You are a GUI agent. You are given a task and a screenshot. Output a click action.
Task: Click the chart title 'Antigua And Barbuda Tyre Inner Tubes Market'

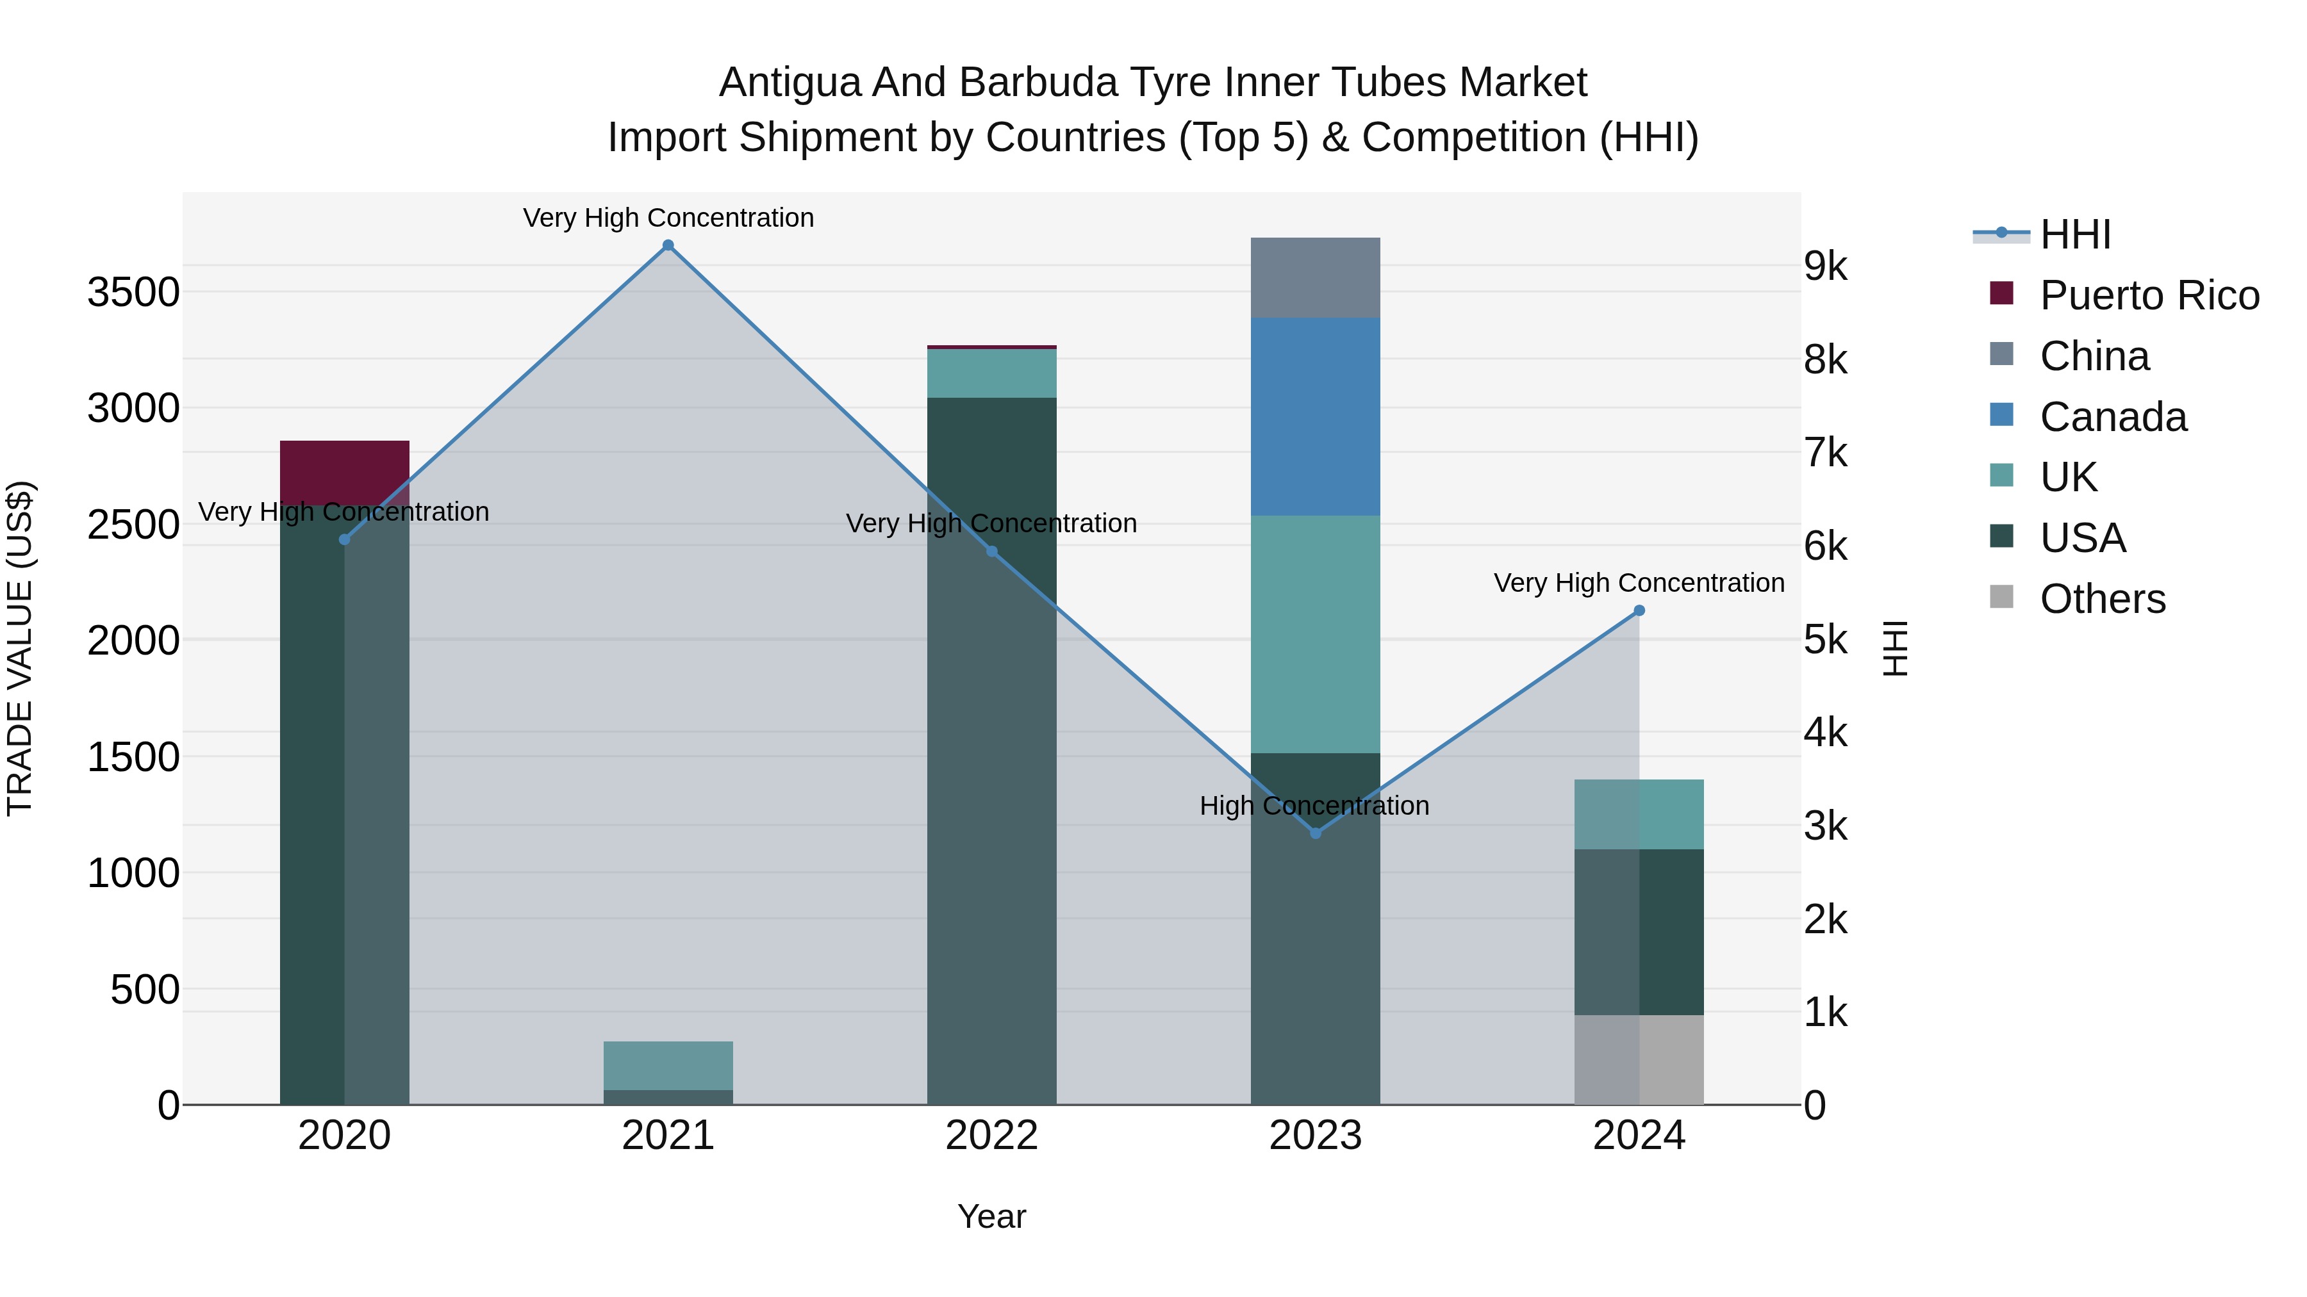point(1153,83)
